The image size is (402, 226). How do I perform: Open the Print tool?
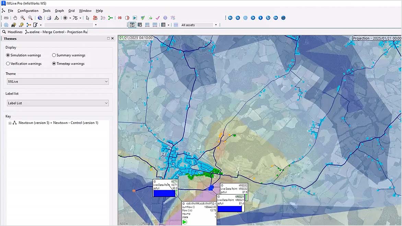point(49,18)
